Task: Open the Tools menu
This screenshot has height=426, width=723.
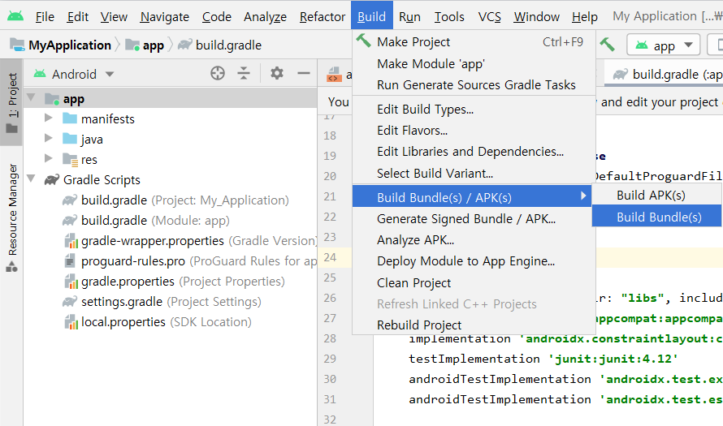Action: tap(449, 17)
